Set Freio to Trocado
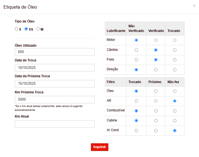 pos(175,60)
